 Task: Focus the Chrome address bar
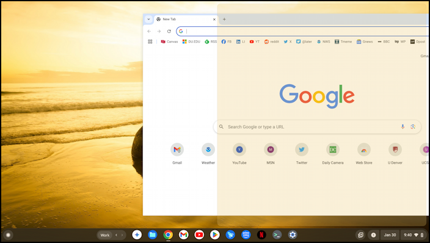[x=302, y=31]
